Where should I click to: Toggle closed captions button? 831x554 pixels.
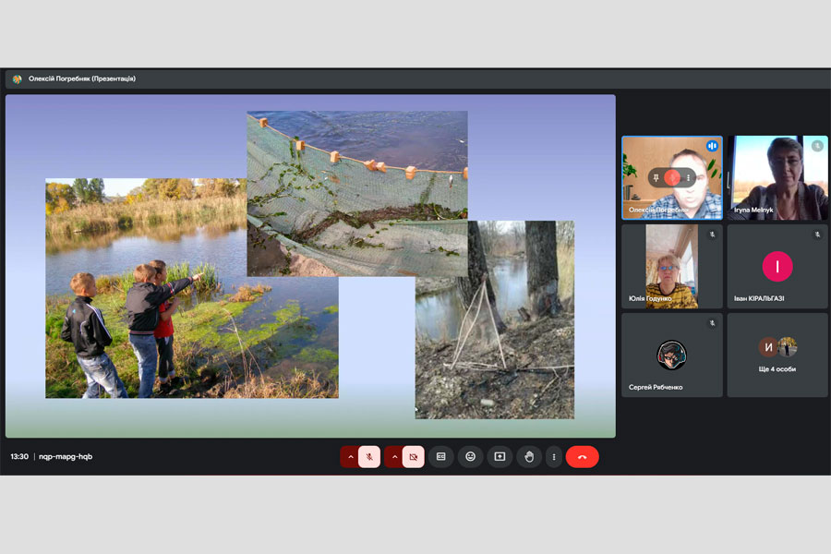(441, 456)
